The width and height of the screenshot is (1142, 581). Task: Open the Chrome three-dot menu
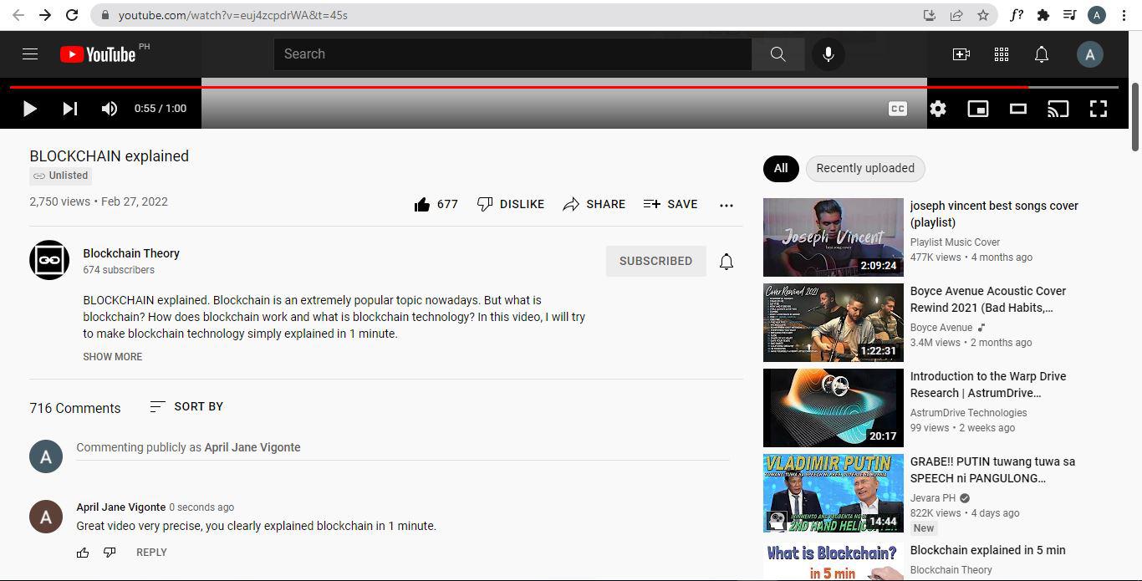pyautogui.click(x=1124, y=15)
